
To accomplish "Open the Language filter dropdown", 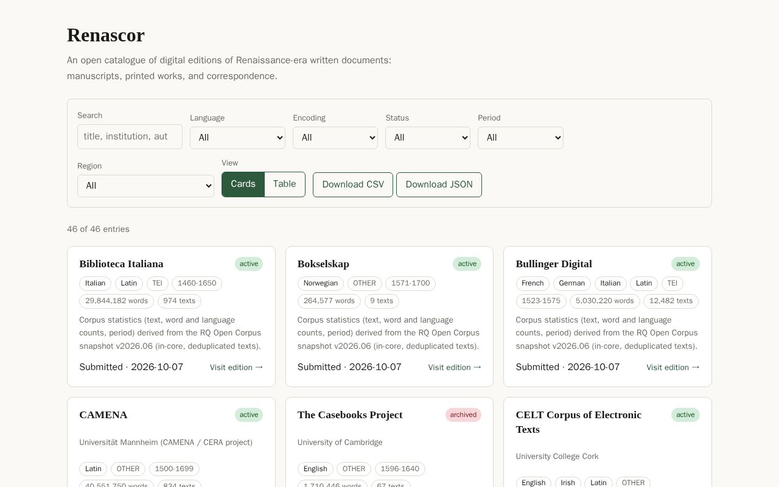I will 237,138.
